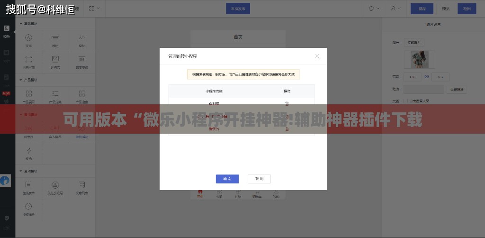The width and height of the screenshot is (485, 238).
Task: Select the 我的 profile tab in phone preview
Action: (276, 194)
